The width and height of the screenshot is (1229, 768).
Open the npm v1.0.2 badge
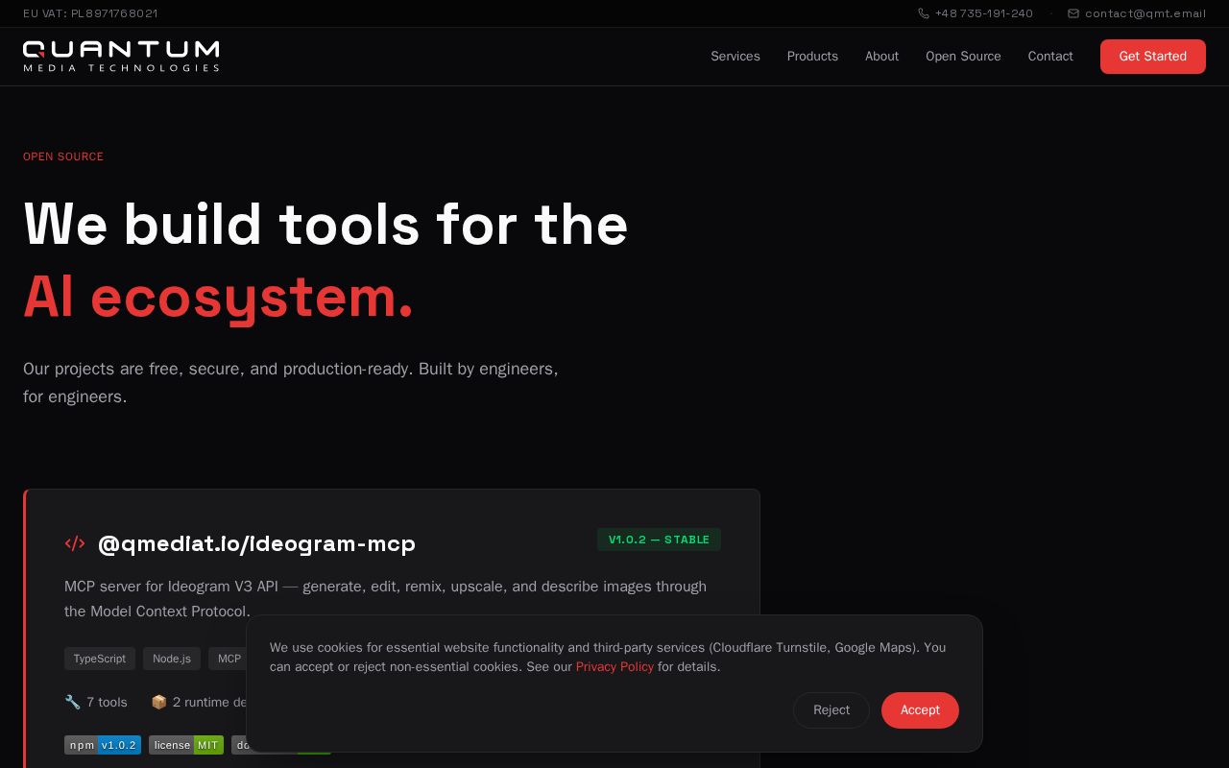103,745
